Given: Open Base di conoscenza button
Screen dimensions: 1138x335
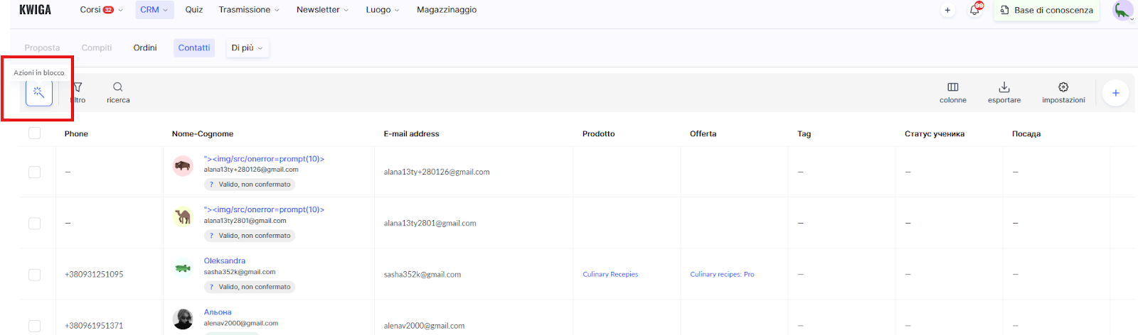Looking at the screenshot, I should point(1046,10).
